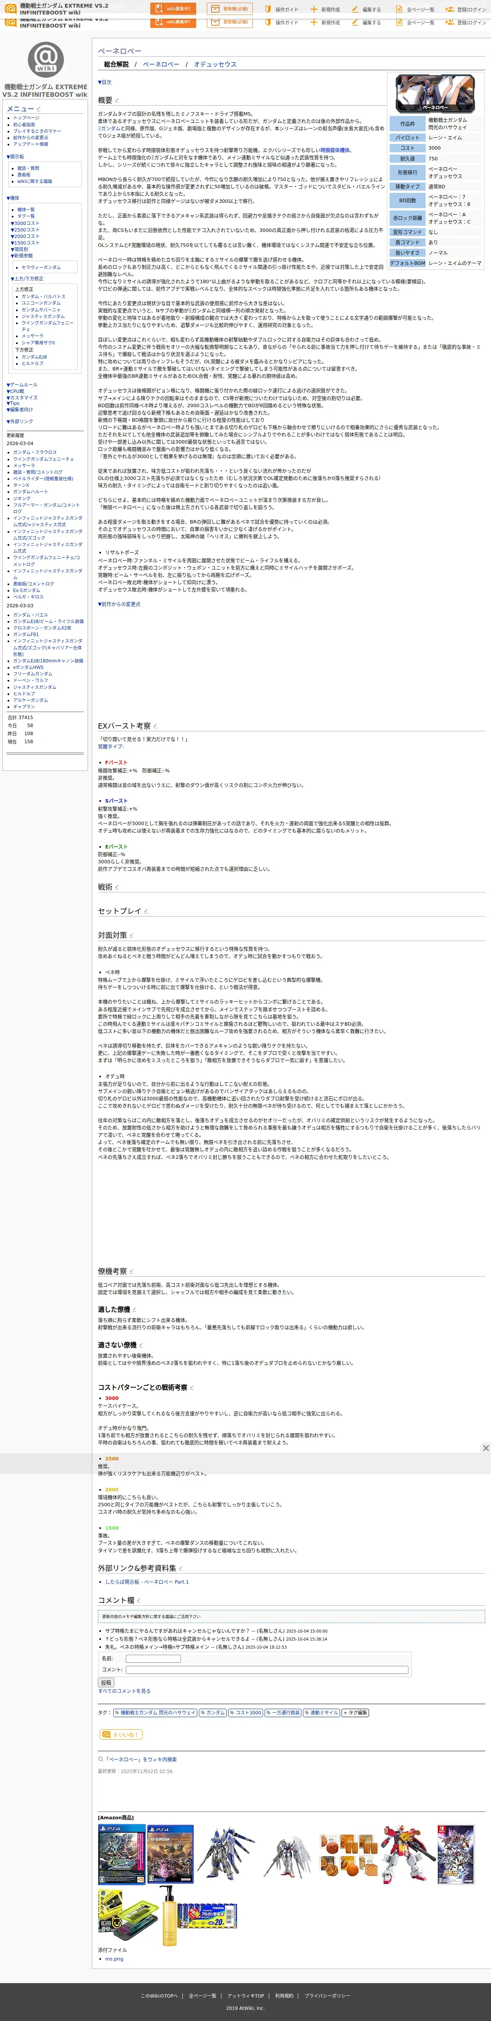Collapse the 機体 sidebar section
The width and height of the screenshot is (491, 2021).
pos(13,198)
